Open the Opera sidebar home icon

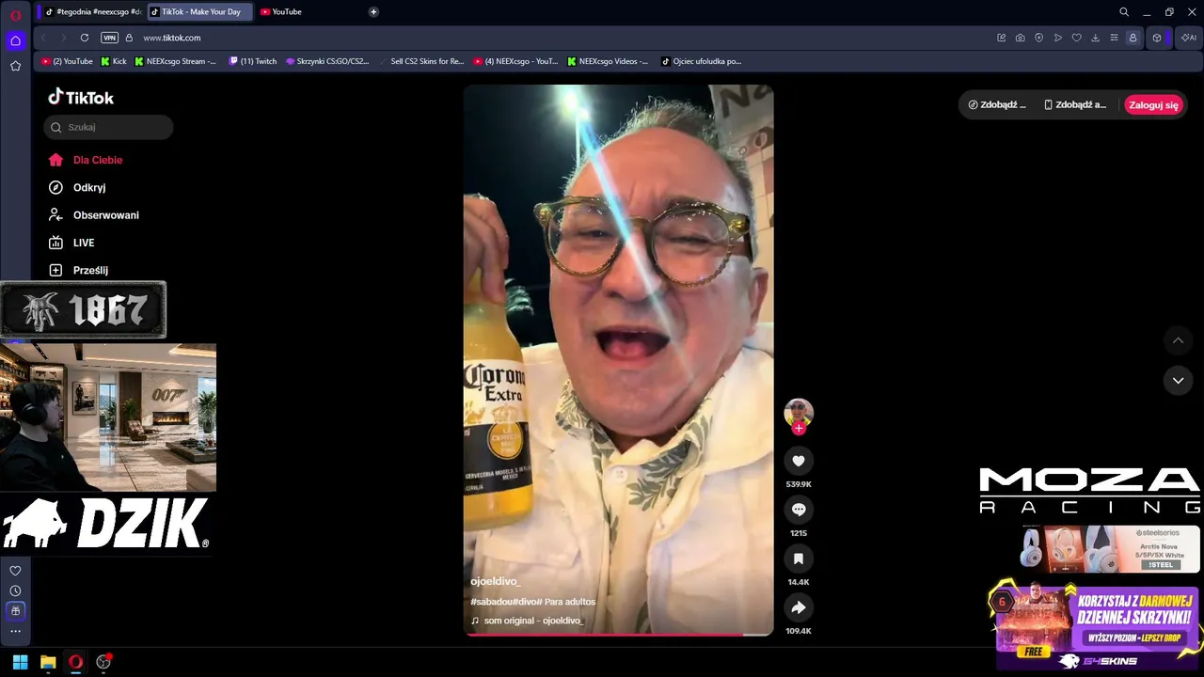pos(15,40)
